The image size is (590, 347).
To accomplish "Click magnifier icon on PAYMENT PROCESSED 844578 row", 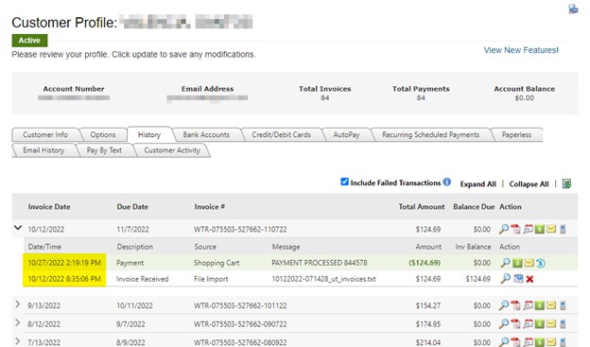I will 505,263.
